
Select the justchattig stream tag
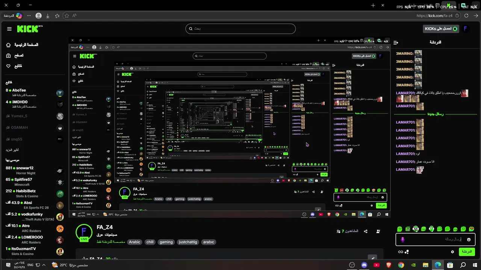pos(188,242)
